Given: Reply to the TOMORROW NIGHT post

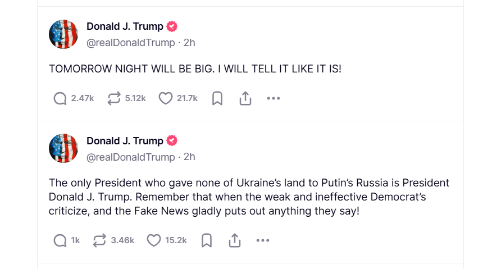Looking at the screenshot, I should [x=60, y=98].
